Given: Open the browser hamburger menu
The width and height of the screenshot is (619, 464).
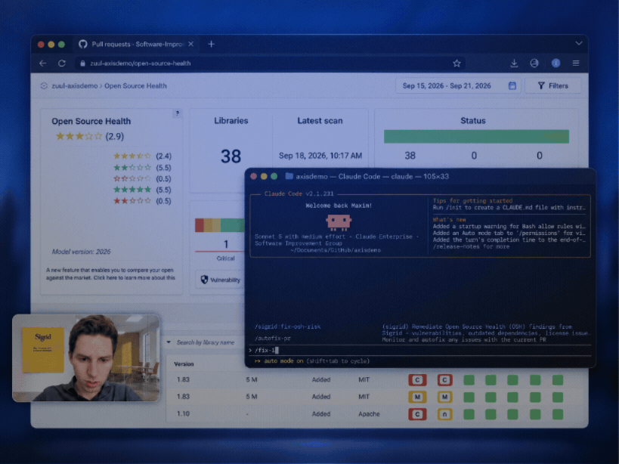Looking at the screenshot, I should click(576, 63).
